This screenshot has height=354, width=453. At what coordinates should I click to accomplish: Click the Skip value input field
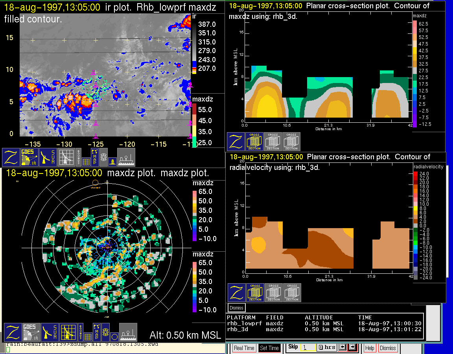[x=308, y=348]
